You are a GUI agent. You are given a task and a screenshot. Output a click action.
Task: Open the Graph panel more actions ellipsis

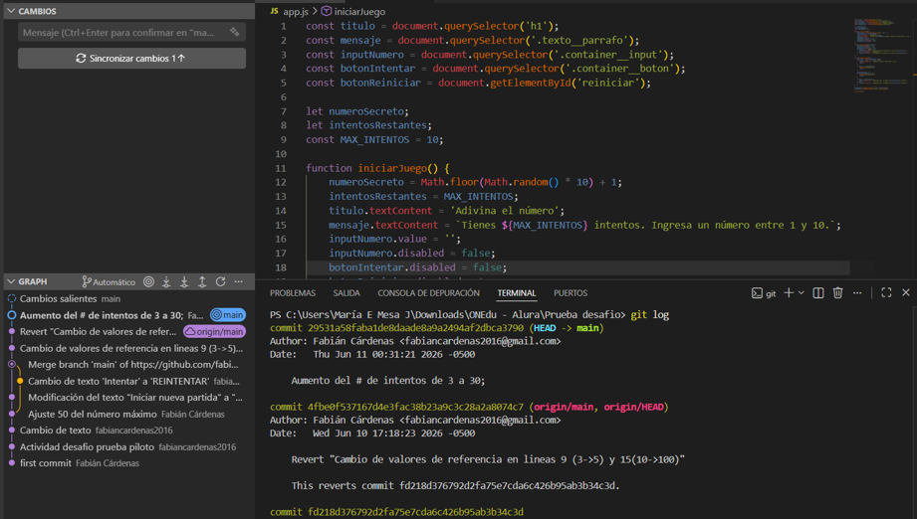[x=239, y=282]
